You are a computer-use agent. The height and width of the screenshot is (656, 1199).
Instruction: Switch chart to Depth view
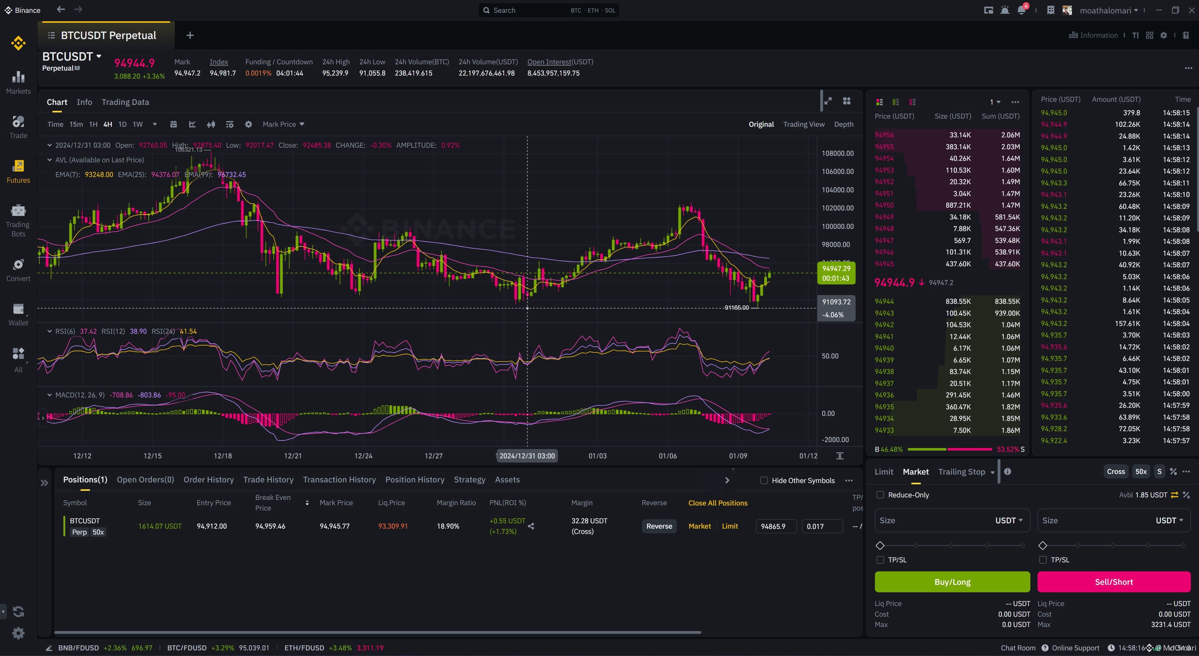pyautogui.click(x=844, y=124)
